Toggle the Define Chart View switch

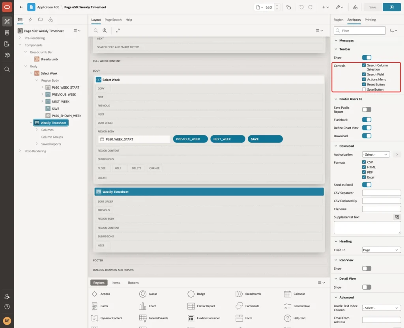367,128
